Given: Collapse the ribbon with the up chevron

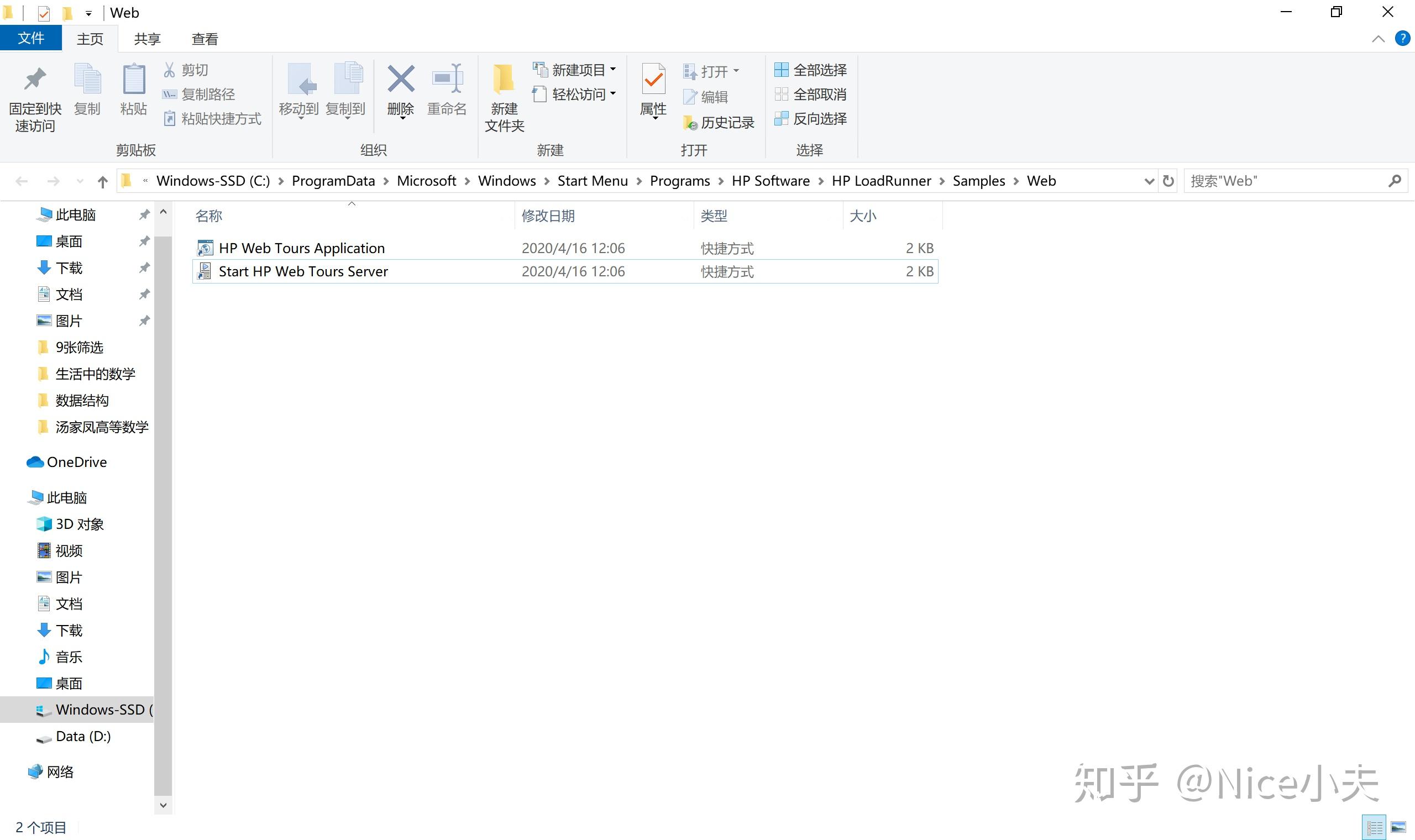Looking at the screenshot, I should 1378,39.
